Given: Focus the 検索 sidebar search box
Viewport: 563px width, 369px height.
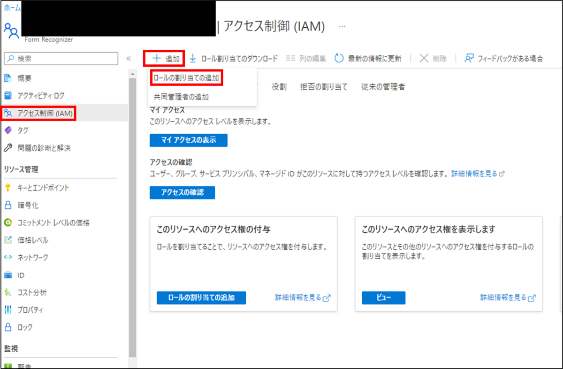Looking at the screenshot, I should tap(61, 59).
